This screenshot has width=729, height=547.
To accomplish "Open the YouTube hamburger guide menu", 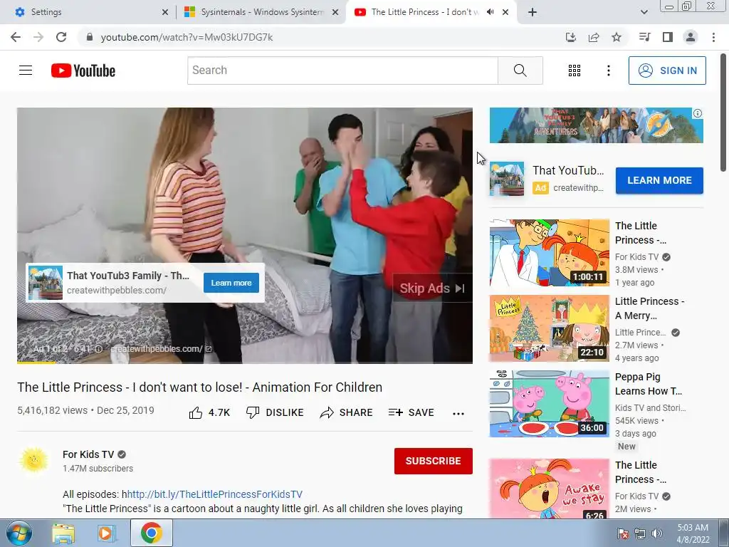I will pos(26,71).
